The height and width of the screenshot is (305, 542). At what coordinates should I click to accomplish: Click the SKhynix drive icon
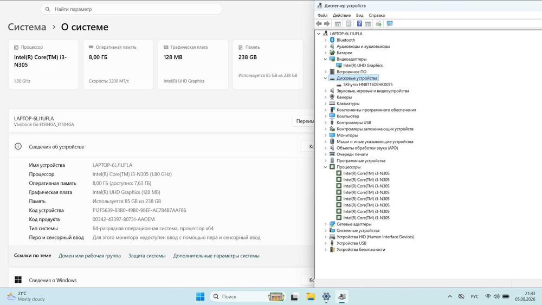point(339,85)
